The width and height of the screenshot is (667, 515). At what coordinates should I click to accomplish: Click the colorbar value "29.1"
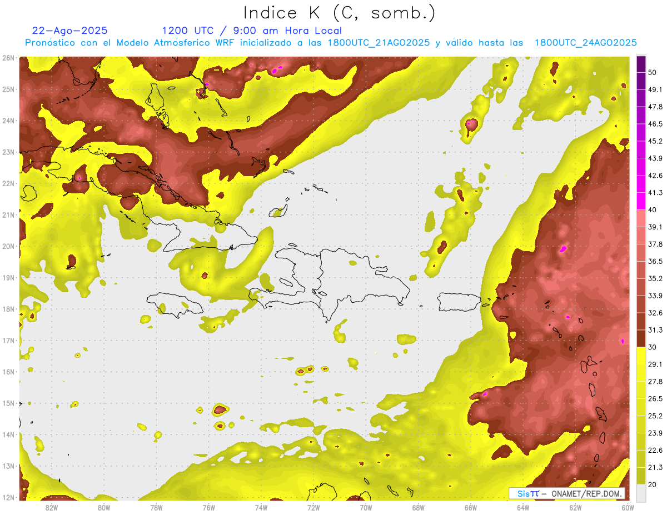[655, 364]
